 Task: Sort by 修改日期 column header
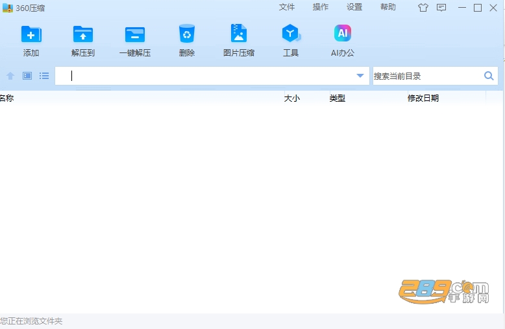click(423, 98)
